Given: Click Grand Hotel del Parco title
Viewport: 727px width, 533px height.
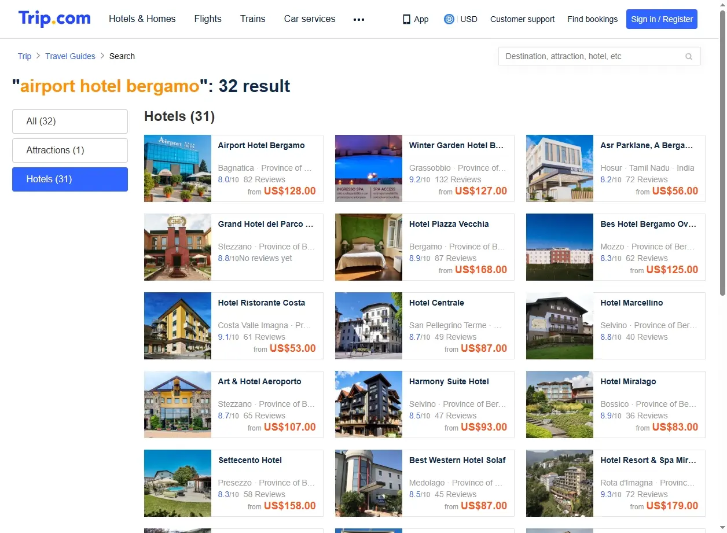Looking at the screenshot, I should pos(265,224).
